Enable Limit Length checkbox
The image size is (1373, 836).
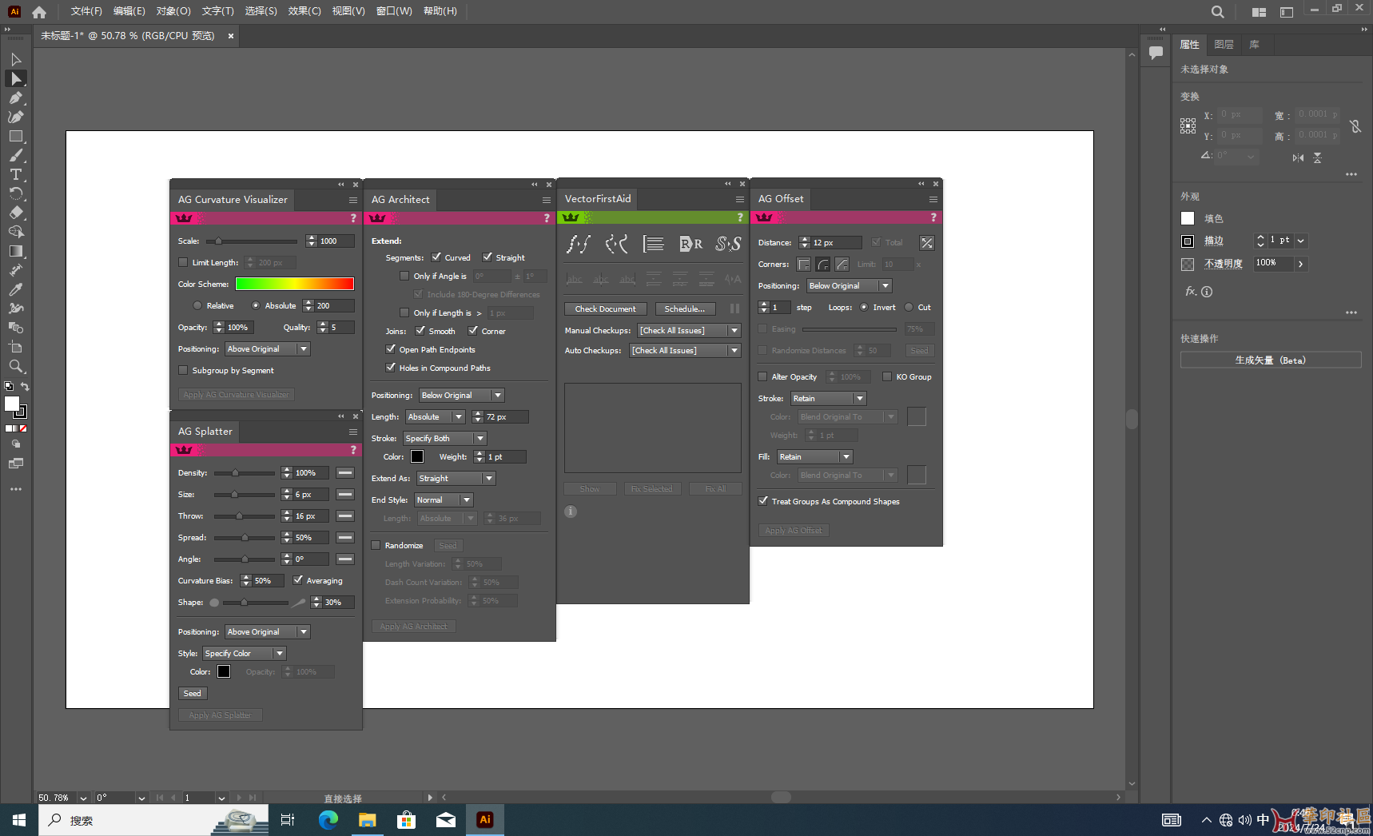pos(183,262)
